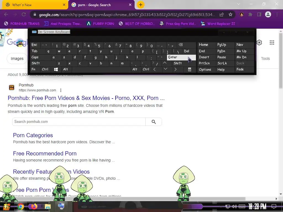The height and width of the screenshot is (212, 283).
Task: Toggle the Caps key on the On-Screen Keyboard
Action: (40, 57)
